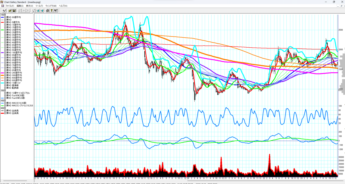
Task: Click the cyan up arrow toolbar icon
Action: [x=42, y=11]
